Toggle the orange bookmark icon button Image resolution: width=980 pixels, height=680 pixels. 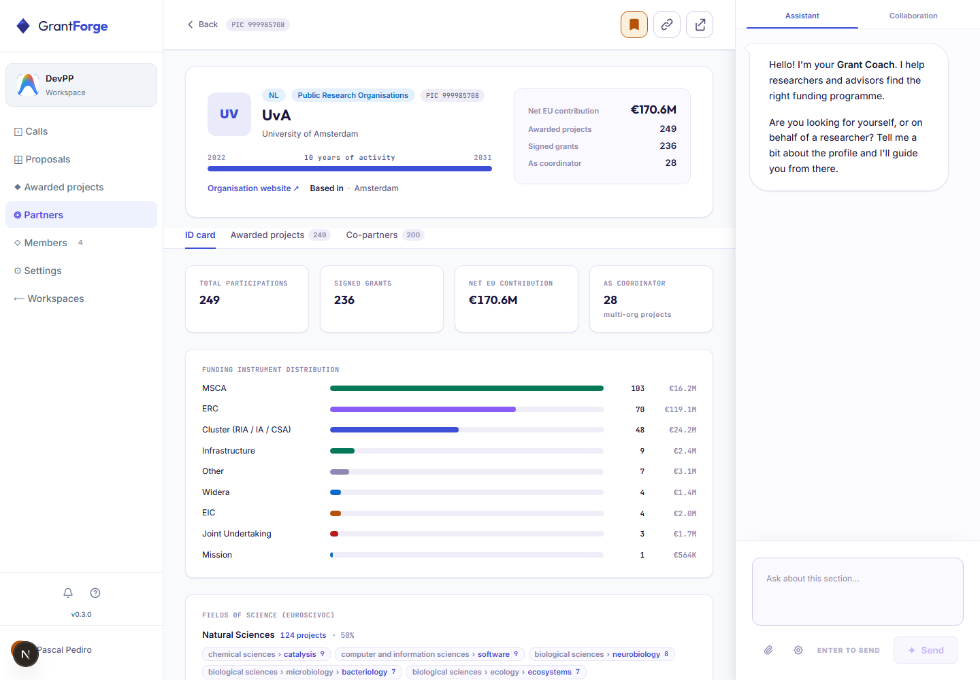click(634, 24)
